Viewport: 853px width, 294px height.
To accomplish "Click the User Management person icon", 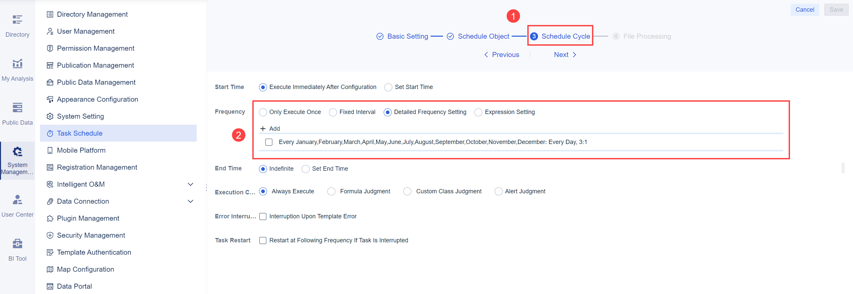I will click(50, 31).
